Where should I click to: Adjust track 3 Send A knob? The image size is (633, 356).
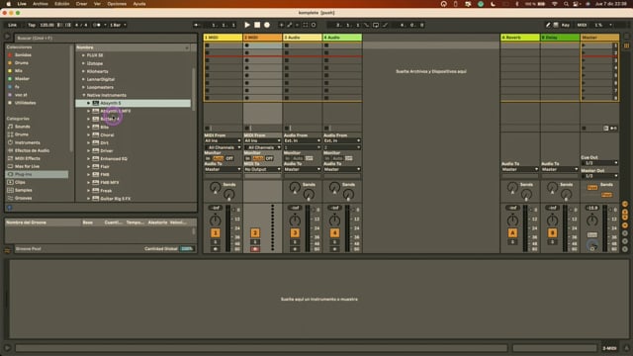click(x=295, y=187)
